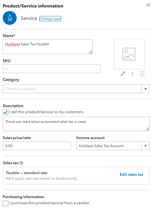Click the trash icon to delete the image

[142, 74]
